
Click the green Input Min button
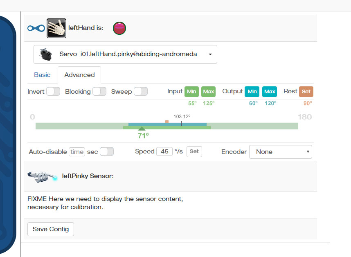click(191, 91)
